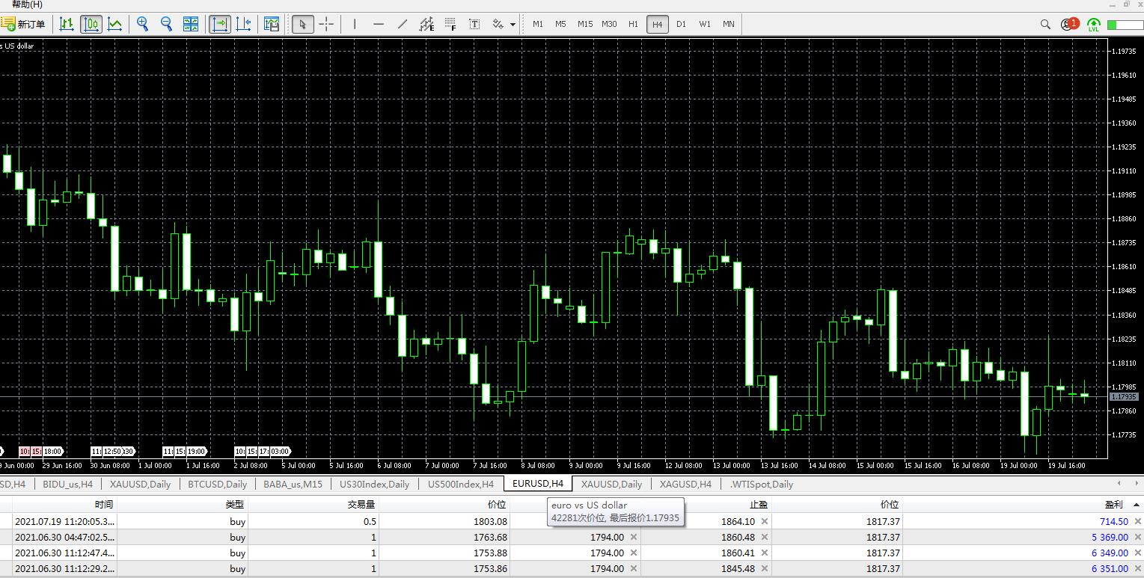Screen dimensions: 1144x578
Task: Remove take profit 1864.10 on first order
Action: pyautogui.click(x=764, y=521)
